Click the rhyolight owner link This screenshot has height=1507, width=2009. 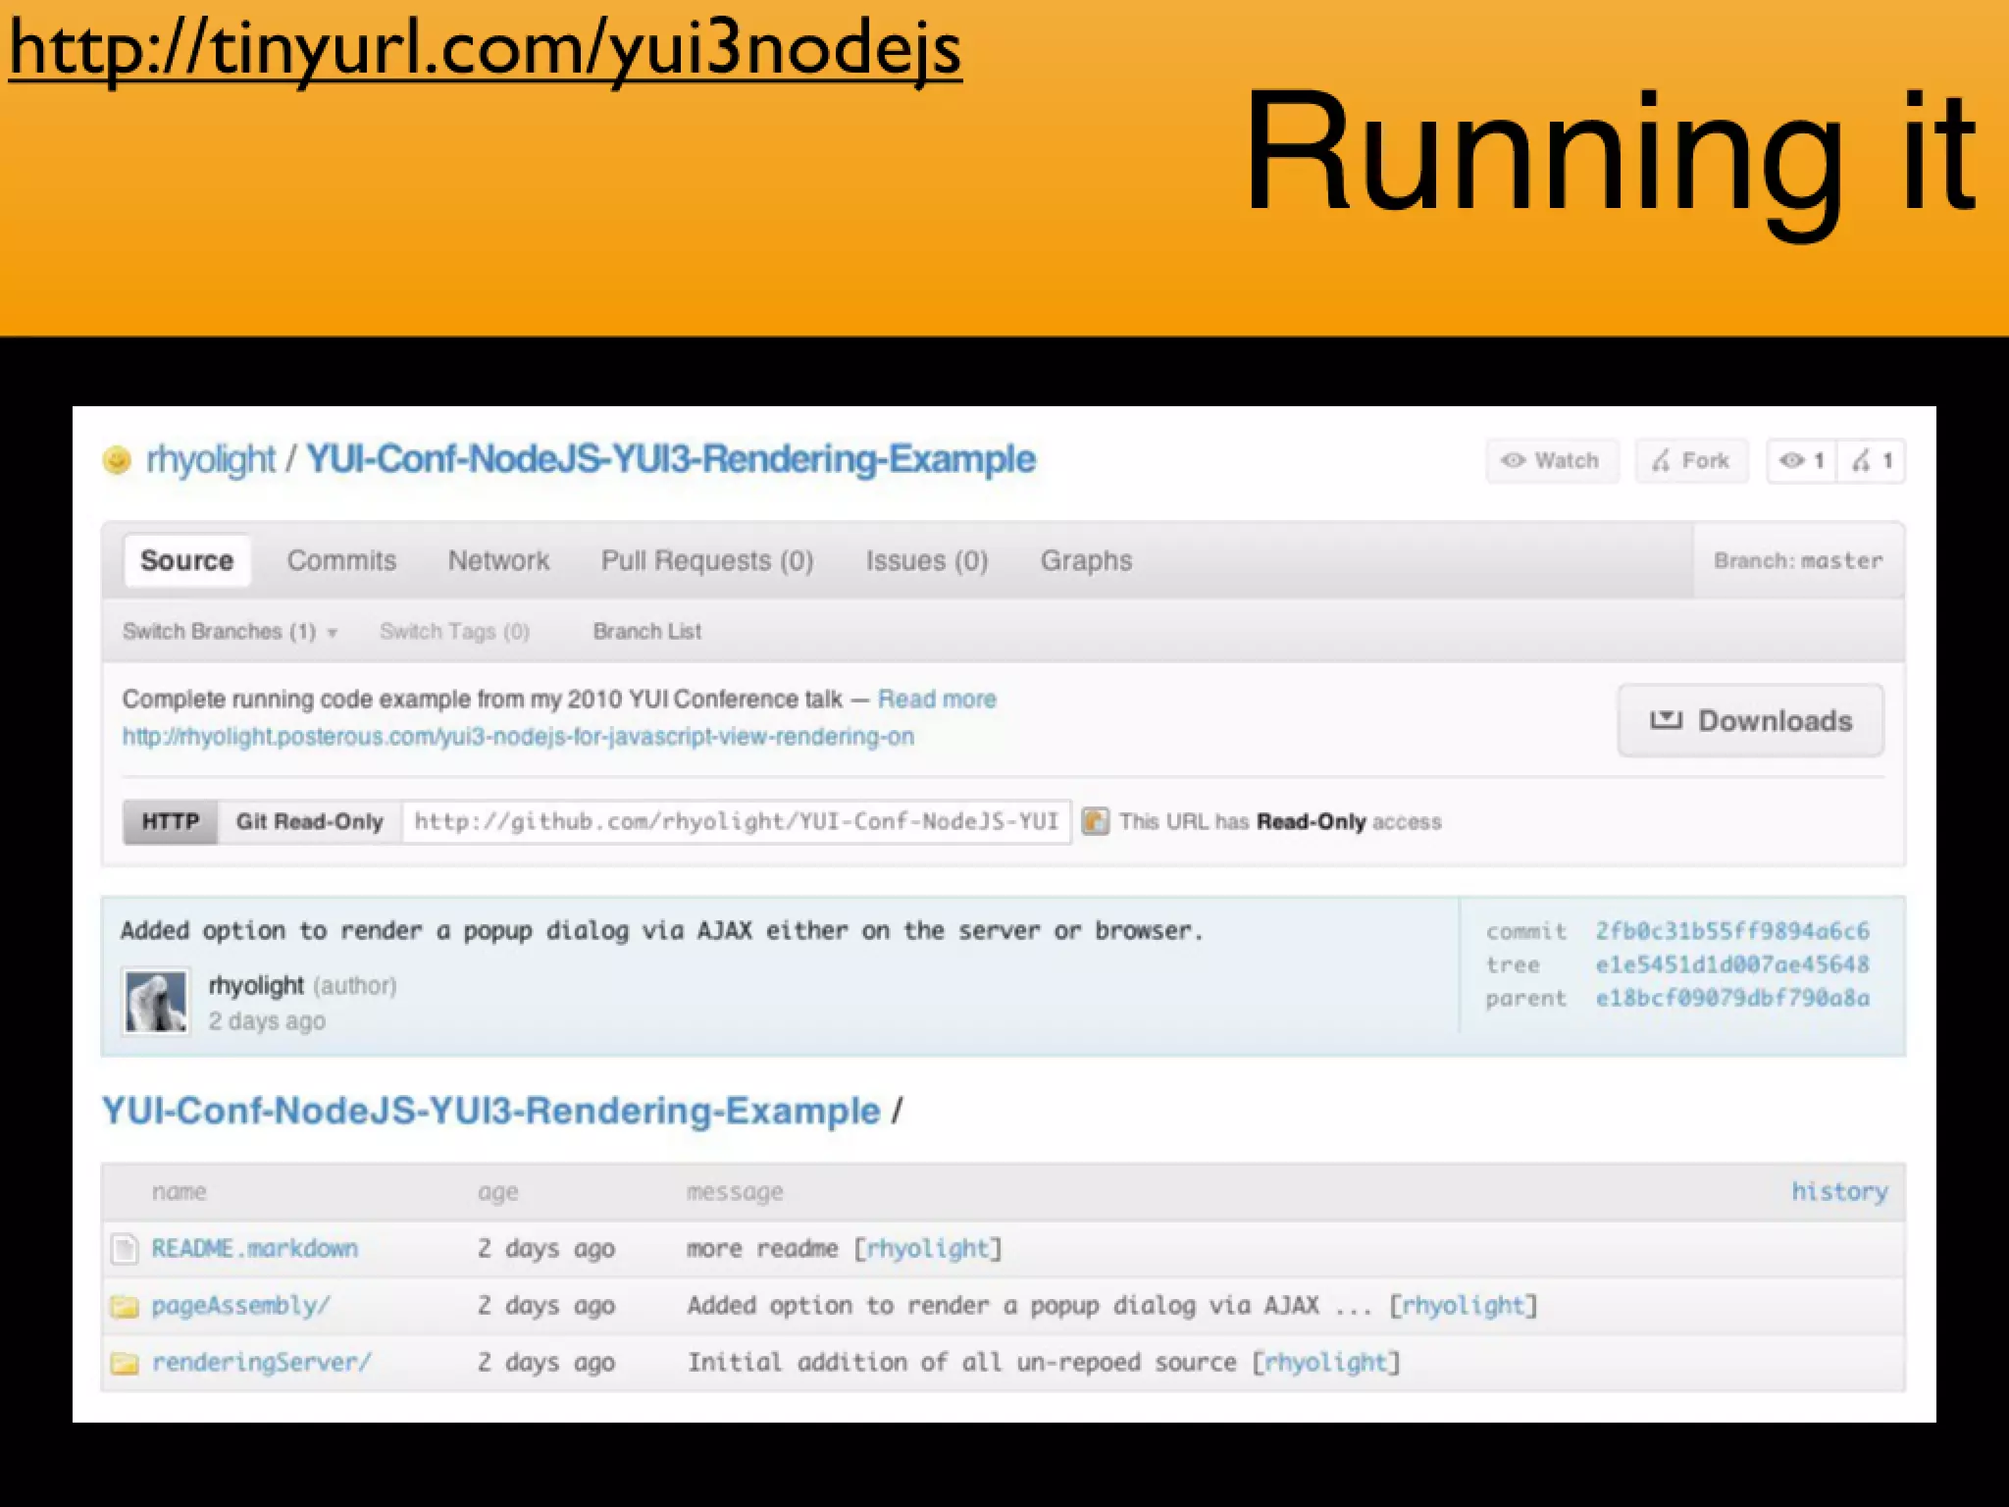[x=211, y=459]
